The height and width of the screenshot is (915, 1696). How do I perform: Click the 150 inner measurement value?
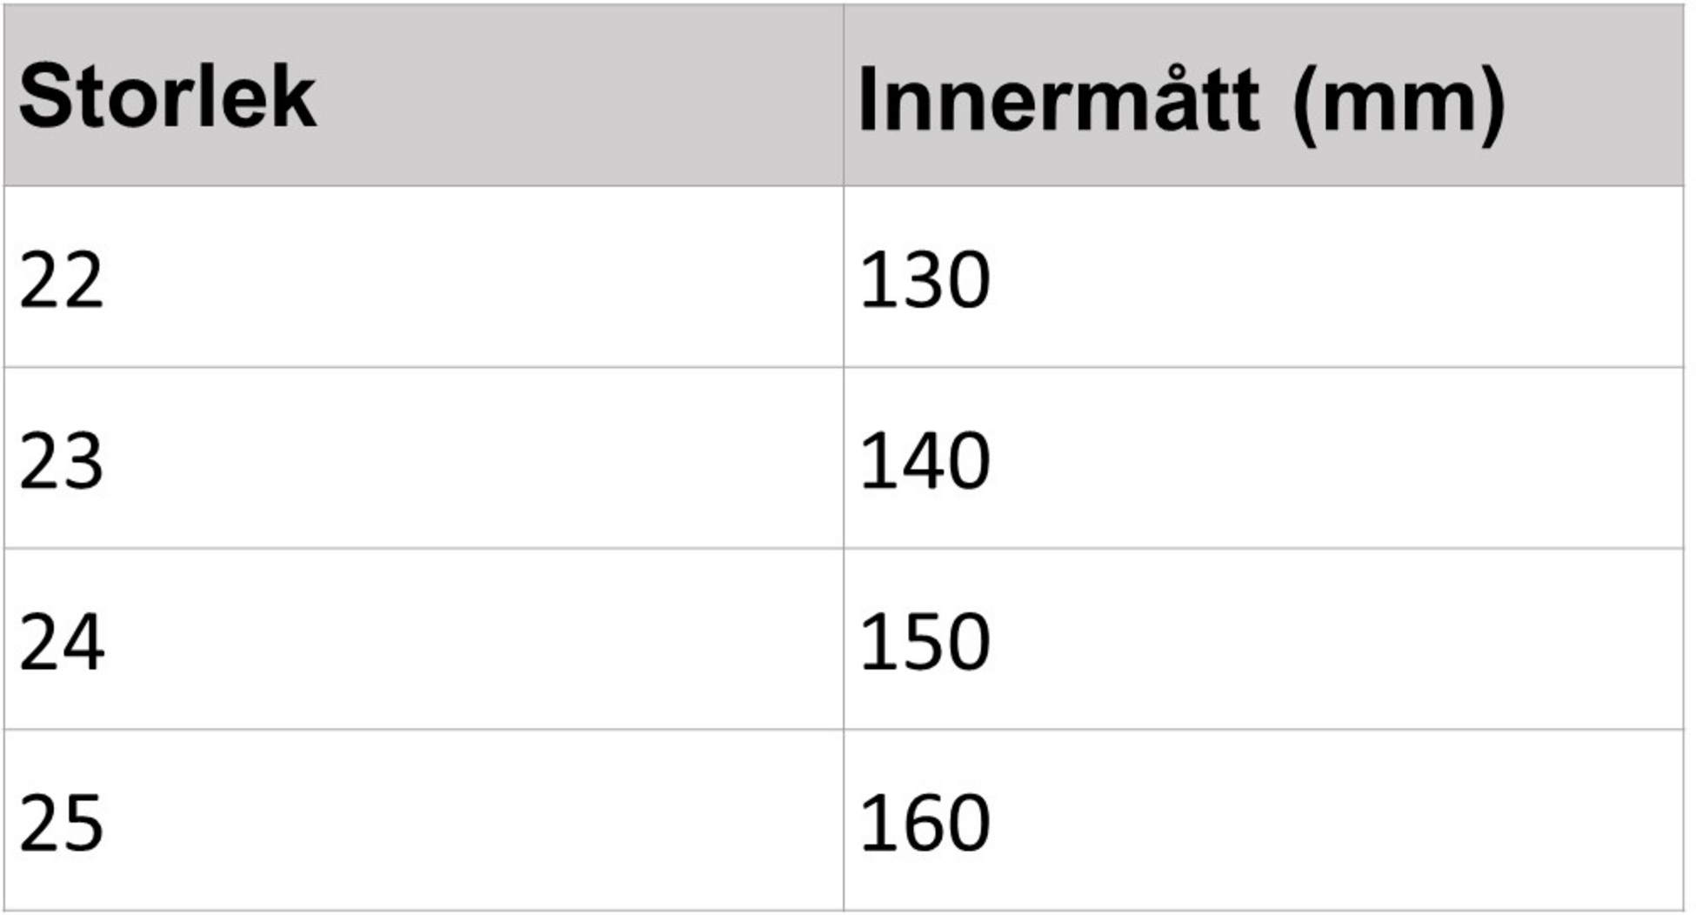tap(925, 642)
